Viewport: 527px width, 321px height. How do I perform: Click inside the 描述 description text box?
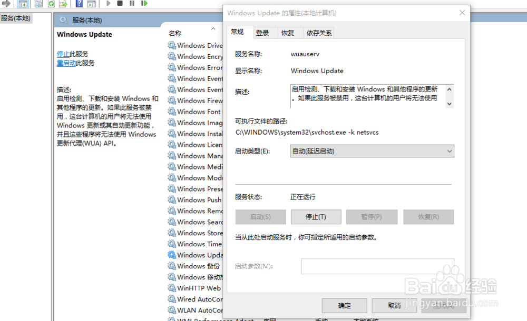coord(368,96)
